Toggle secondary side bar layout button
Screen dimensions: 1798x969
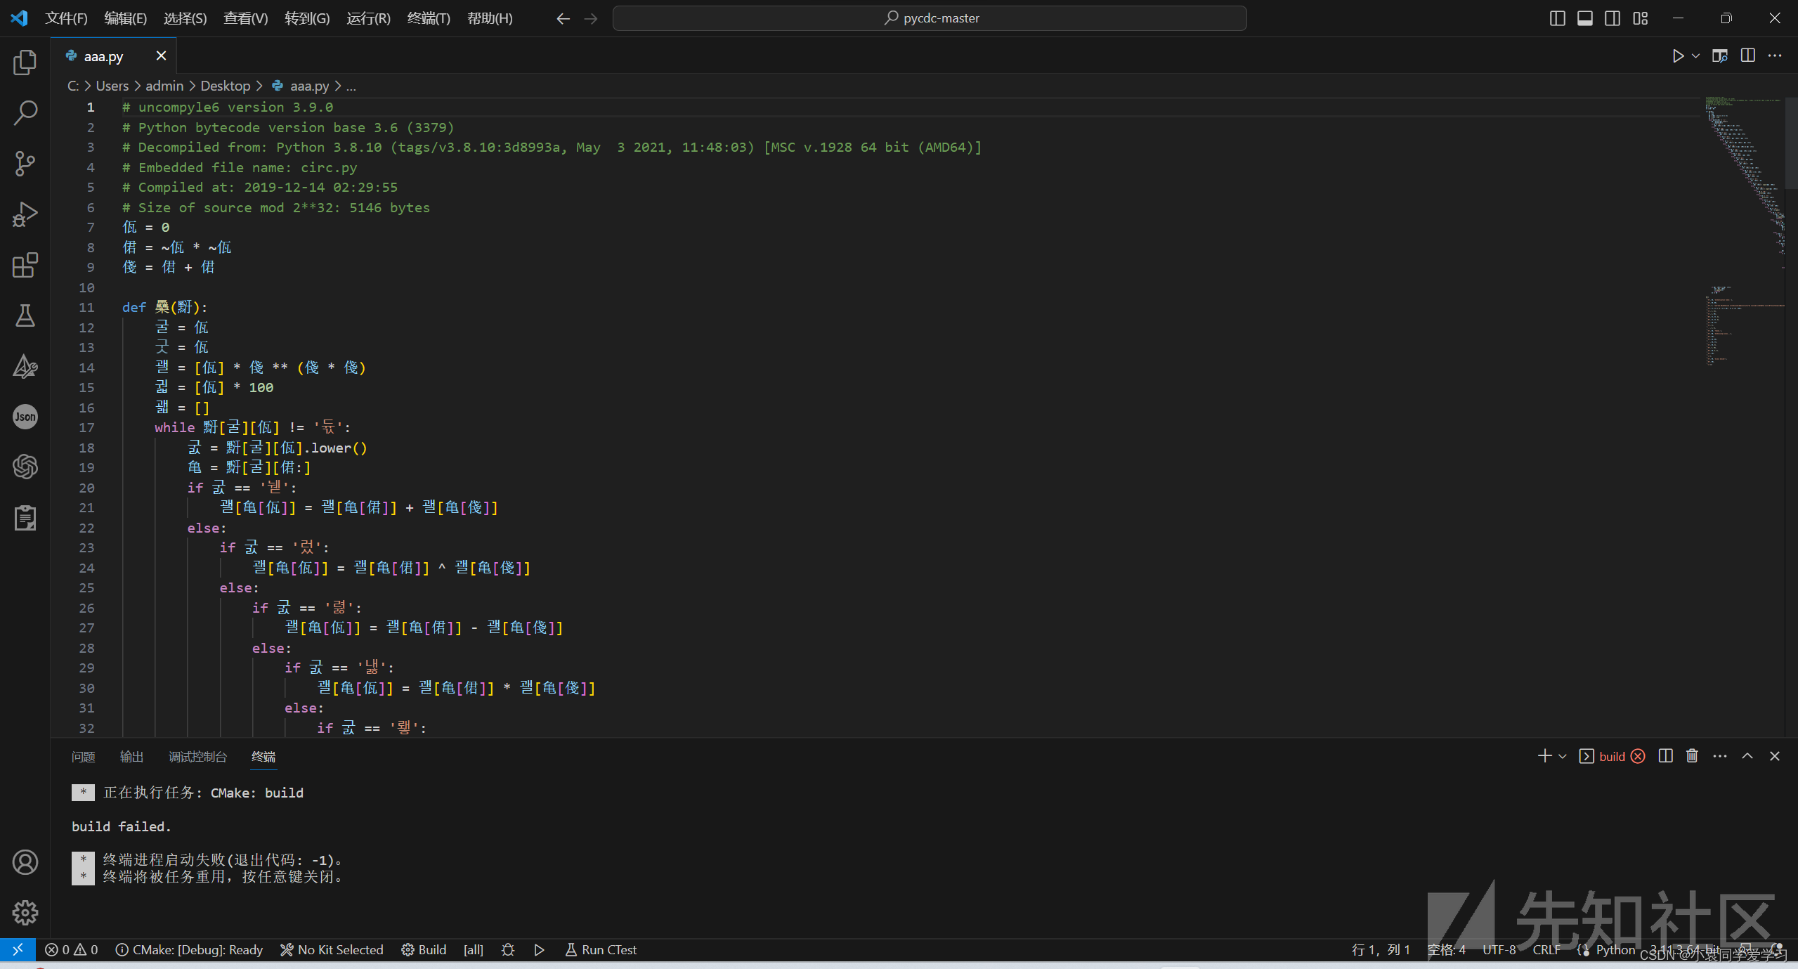click(x=1613, y=18)
